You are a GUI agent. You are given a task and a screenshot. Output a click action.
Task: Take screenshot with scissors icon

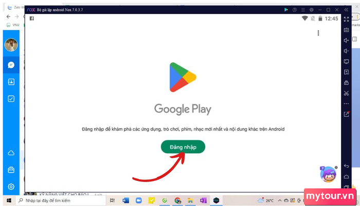[346, 93]
